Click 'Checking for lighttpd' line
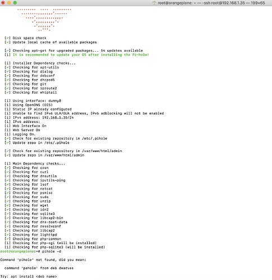The image size is (272, 280). point(31,235)
